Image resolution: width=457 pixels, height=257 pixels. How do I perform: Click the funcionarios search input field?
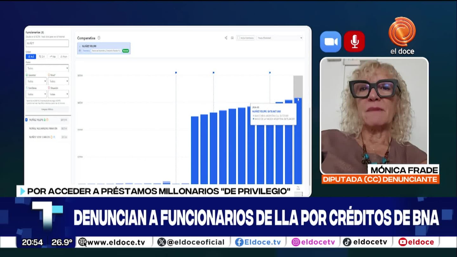coord(47,43)
